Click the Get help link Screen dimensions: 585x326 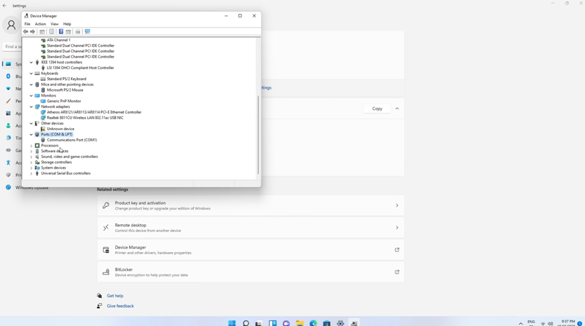(115, 296)
